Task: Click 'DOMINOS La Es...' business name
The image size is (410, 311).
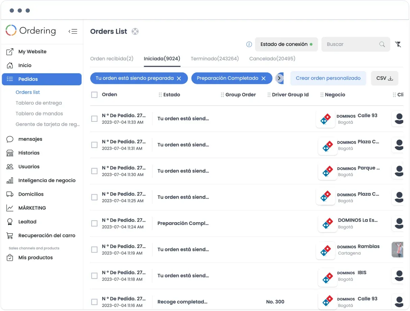Action: click(x=358, y=220)
